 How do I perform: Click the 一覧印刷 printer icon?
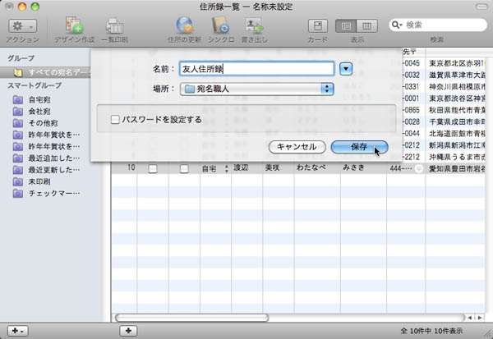tap(114, 26)
